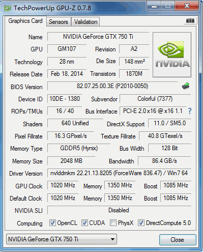Minimize the GPU-Z window
Screen dimensions: 203x252
click(154, 6)
